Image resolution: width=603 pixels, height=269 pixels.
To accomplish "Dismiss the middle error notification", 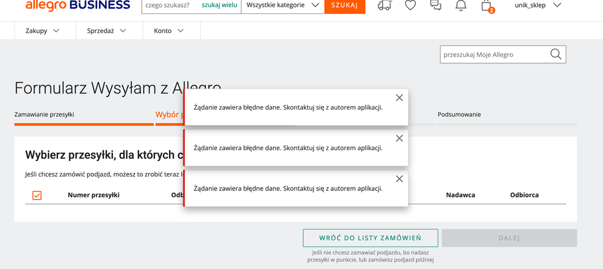I will click(x=399, y=138).
